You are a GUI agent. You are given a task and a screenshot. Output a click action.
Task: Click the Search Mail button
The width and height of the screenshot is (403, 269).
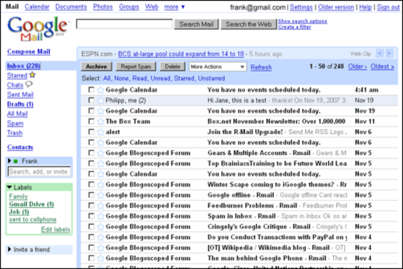coord(196,24)
